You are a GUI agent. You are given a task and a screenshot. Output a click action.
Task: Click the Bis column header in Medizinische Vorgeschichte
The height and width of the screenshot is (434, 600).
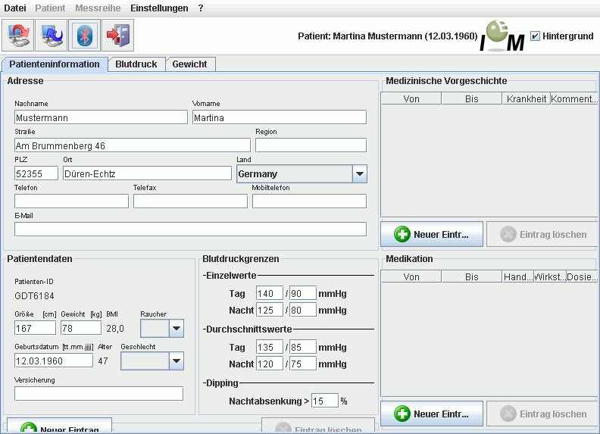click(x=472, y=98)
